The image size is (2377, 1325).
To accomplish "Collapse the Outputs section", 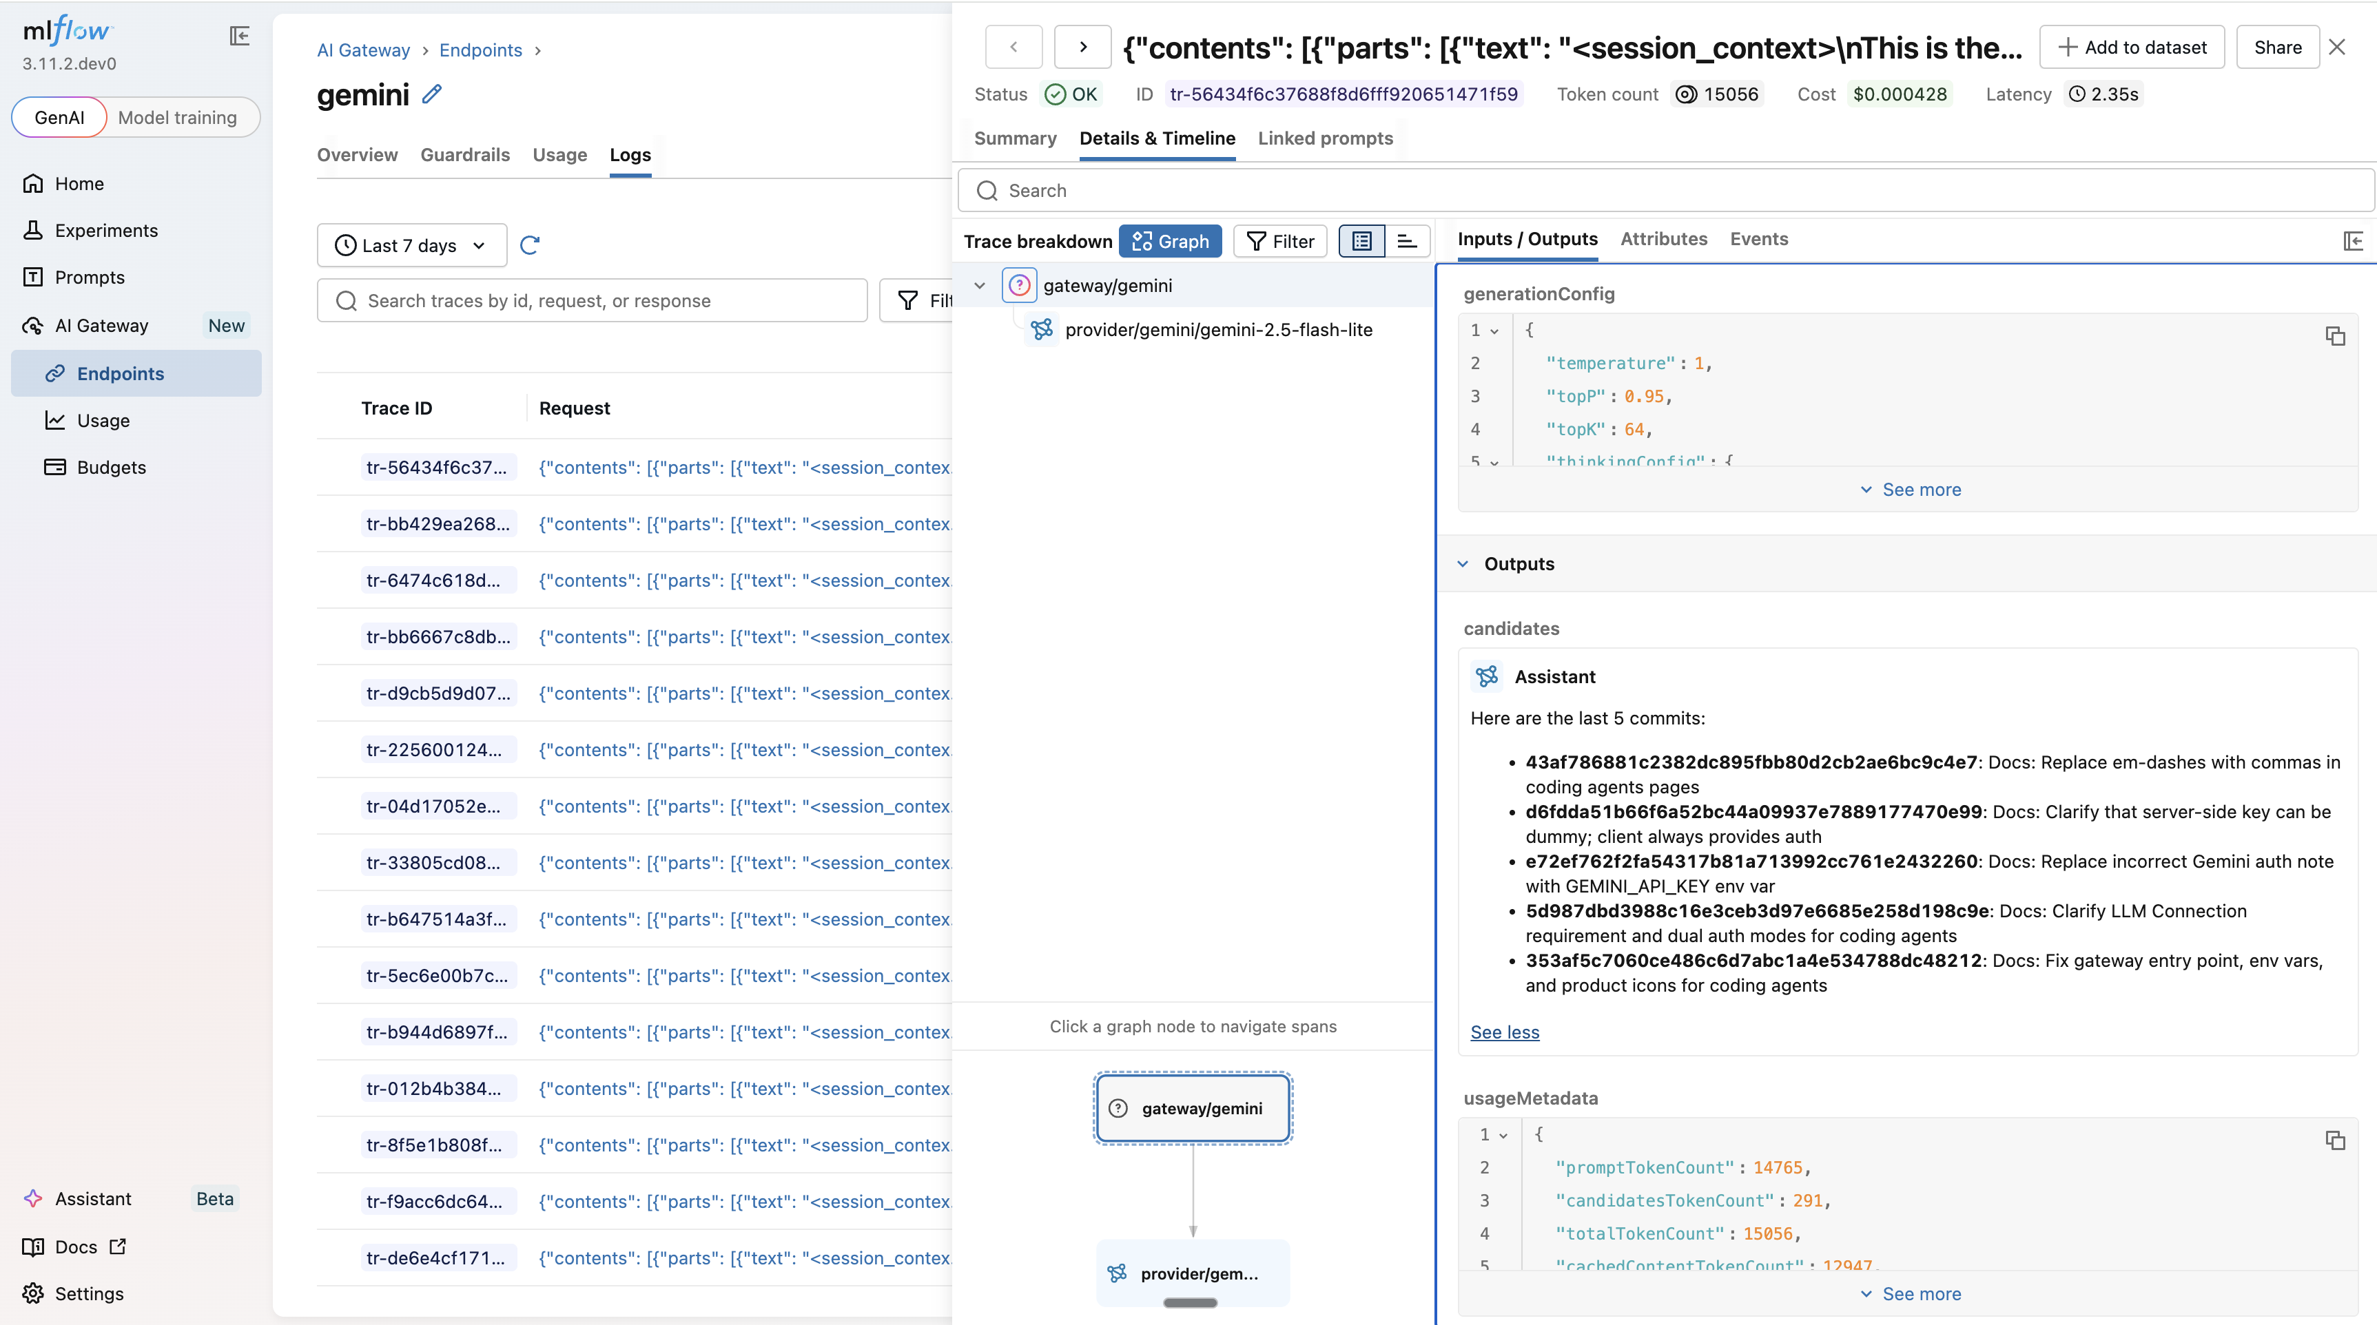I will pyautogui.click(x=1463, y=563).
